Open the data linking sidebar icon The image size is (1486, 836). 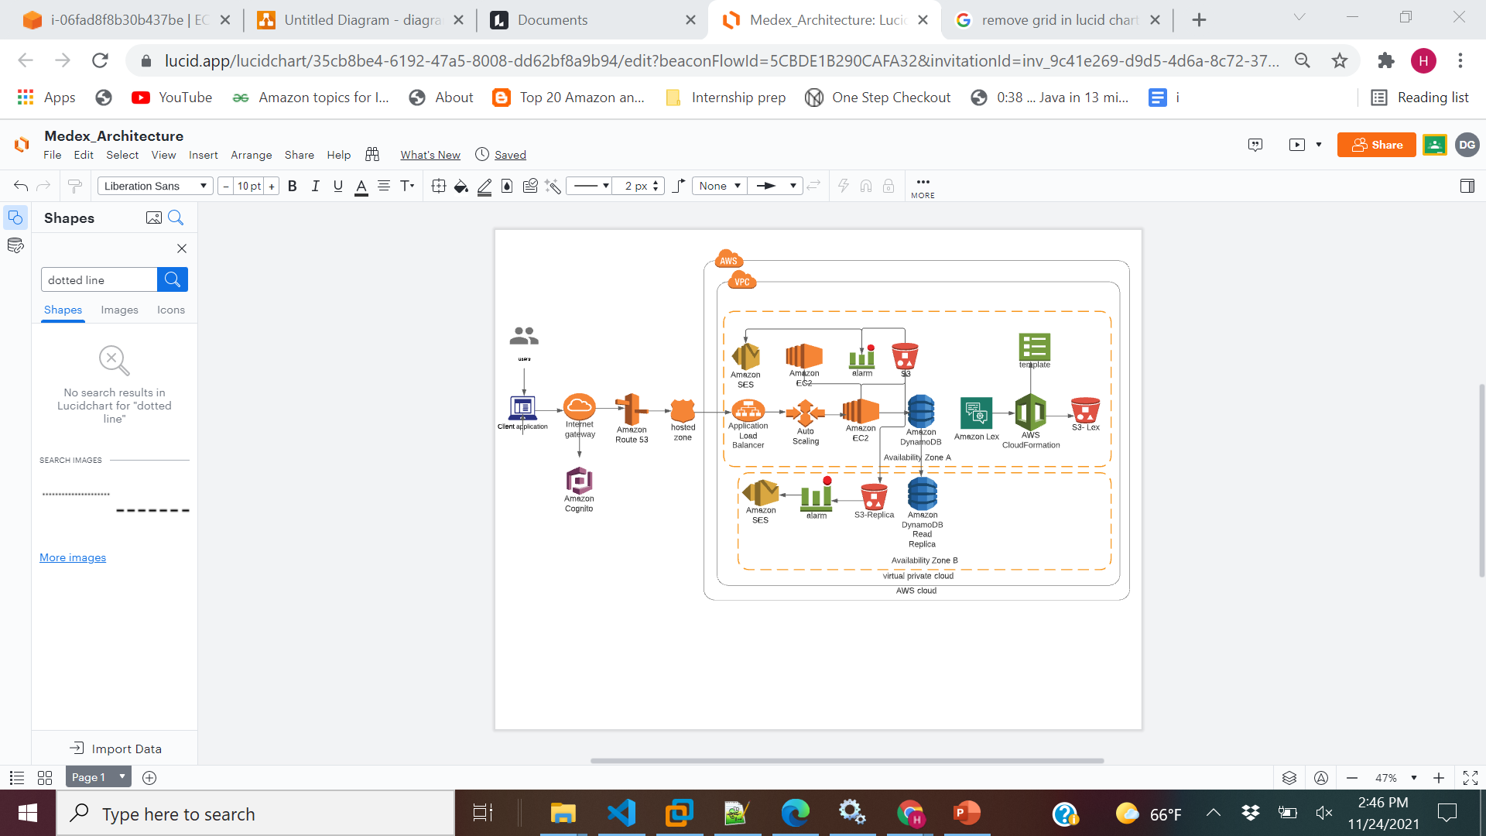click(15, 246)
